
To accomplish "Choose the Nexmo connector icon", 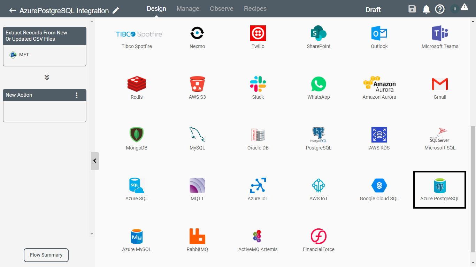I will point(197,37).
